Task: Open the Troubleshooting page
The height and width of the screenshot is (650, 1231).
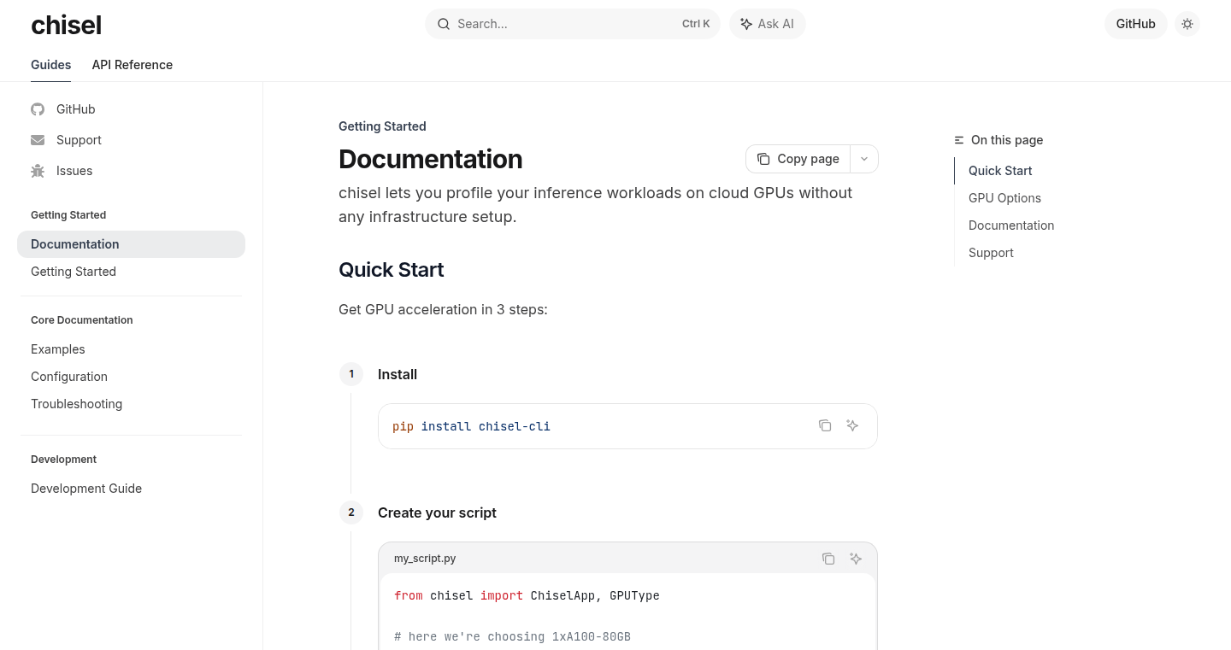Action: 131,404
